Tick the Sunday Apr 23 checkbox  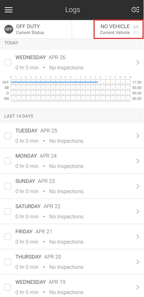[8, 187]
